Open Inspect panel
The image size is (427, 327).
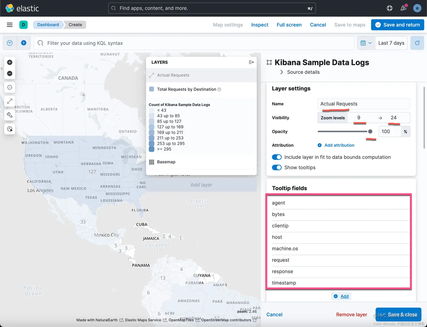coord(260,25)
